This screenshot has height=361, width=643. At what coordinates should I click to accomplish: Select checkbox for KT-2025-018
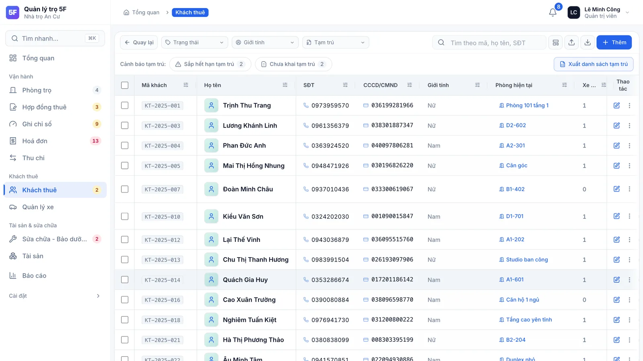pyautogui.click(x=125, y=320)
